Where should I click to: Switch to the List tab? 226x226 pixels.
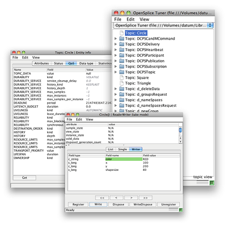(111, 149)
